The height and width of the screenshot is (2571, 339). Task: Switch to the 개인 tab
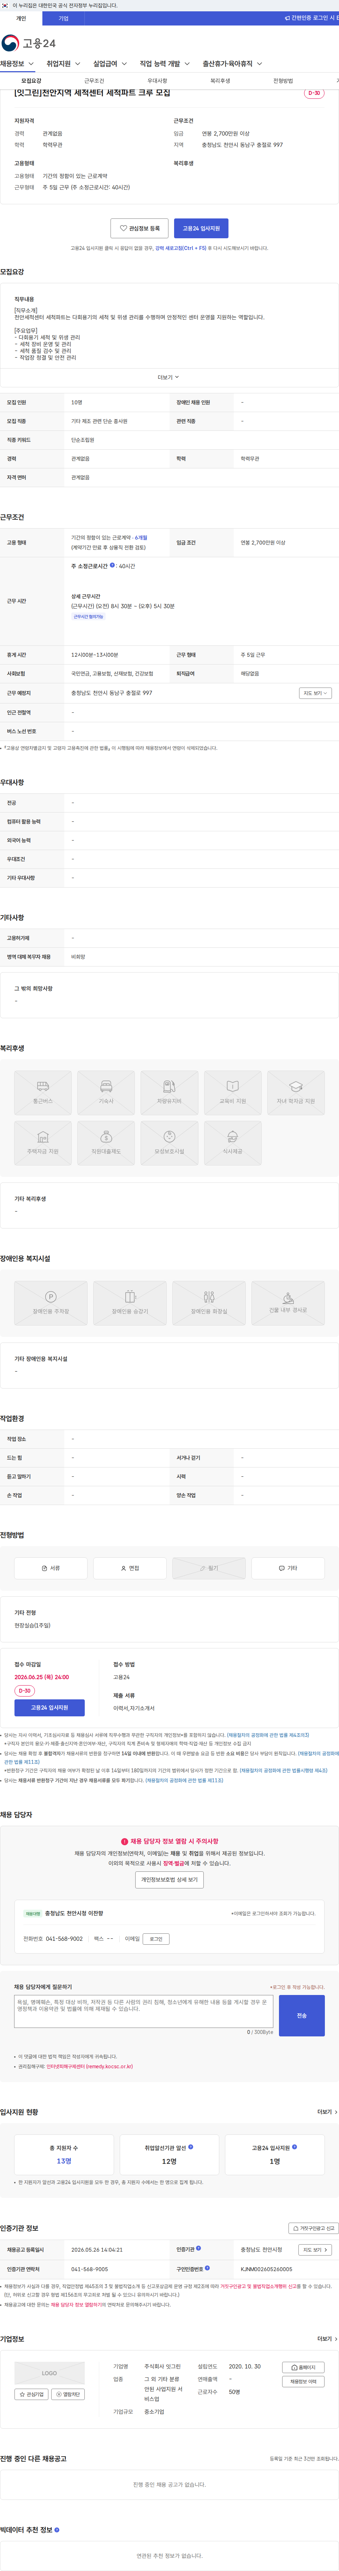(x=21, y=18)
